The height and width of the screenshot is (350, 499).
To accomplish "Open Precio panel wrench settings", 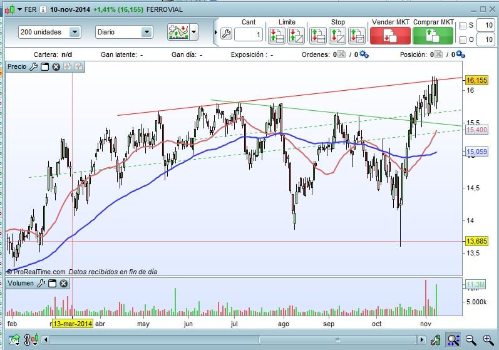I will (x=33, y=66).
